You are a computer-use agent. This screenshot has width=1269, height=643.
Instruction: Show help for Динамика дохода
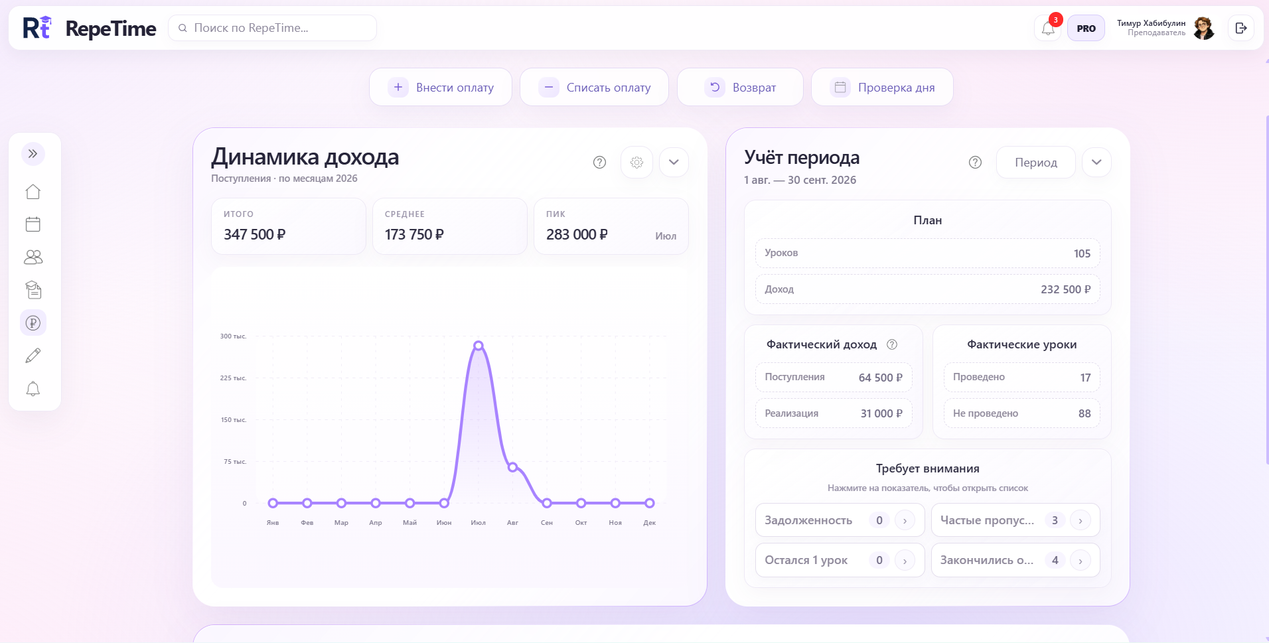[599, 163]
